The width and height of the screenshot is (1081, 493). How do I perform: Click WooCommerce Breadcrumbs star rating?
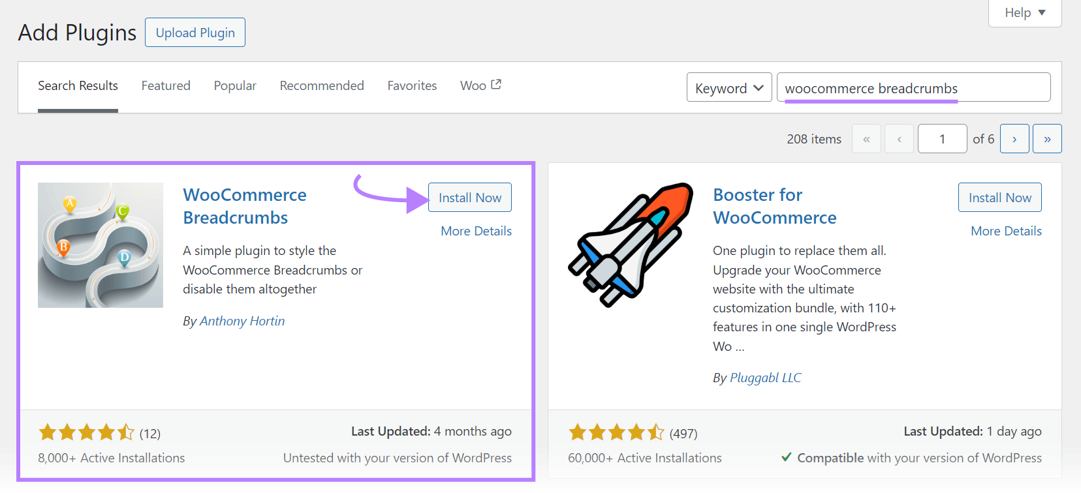tap(86, 432)
